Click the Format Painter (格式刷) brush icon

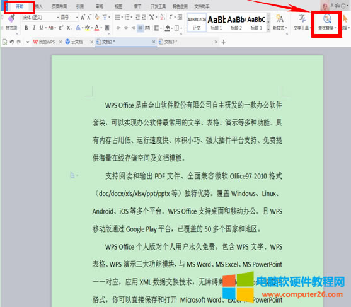(11, 19)
